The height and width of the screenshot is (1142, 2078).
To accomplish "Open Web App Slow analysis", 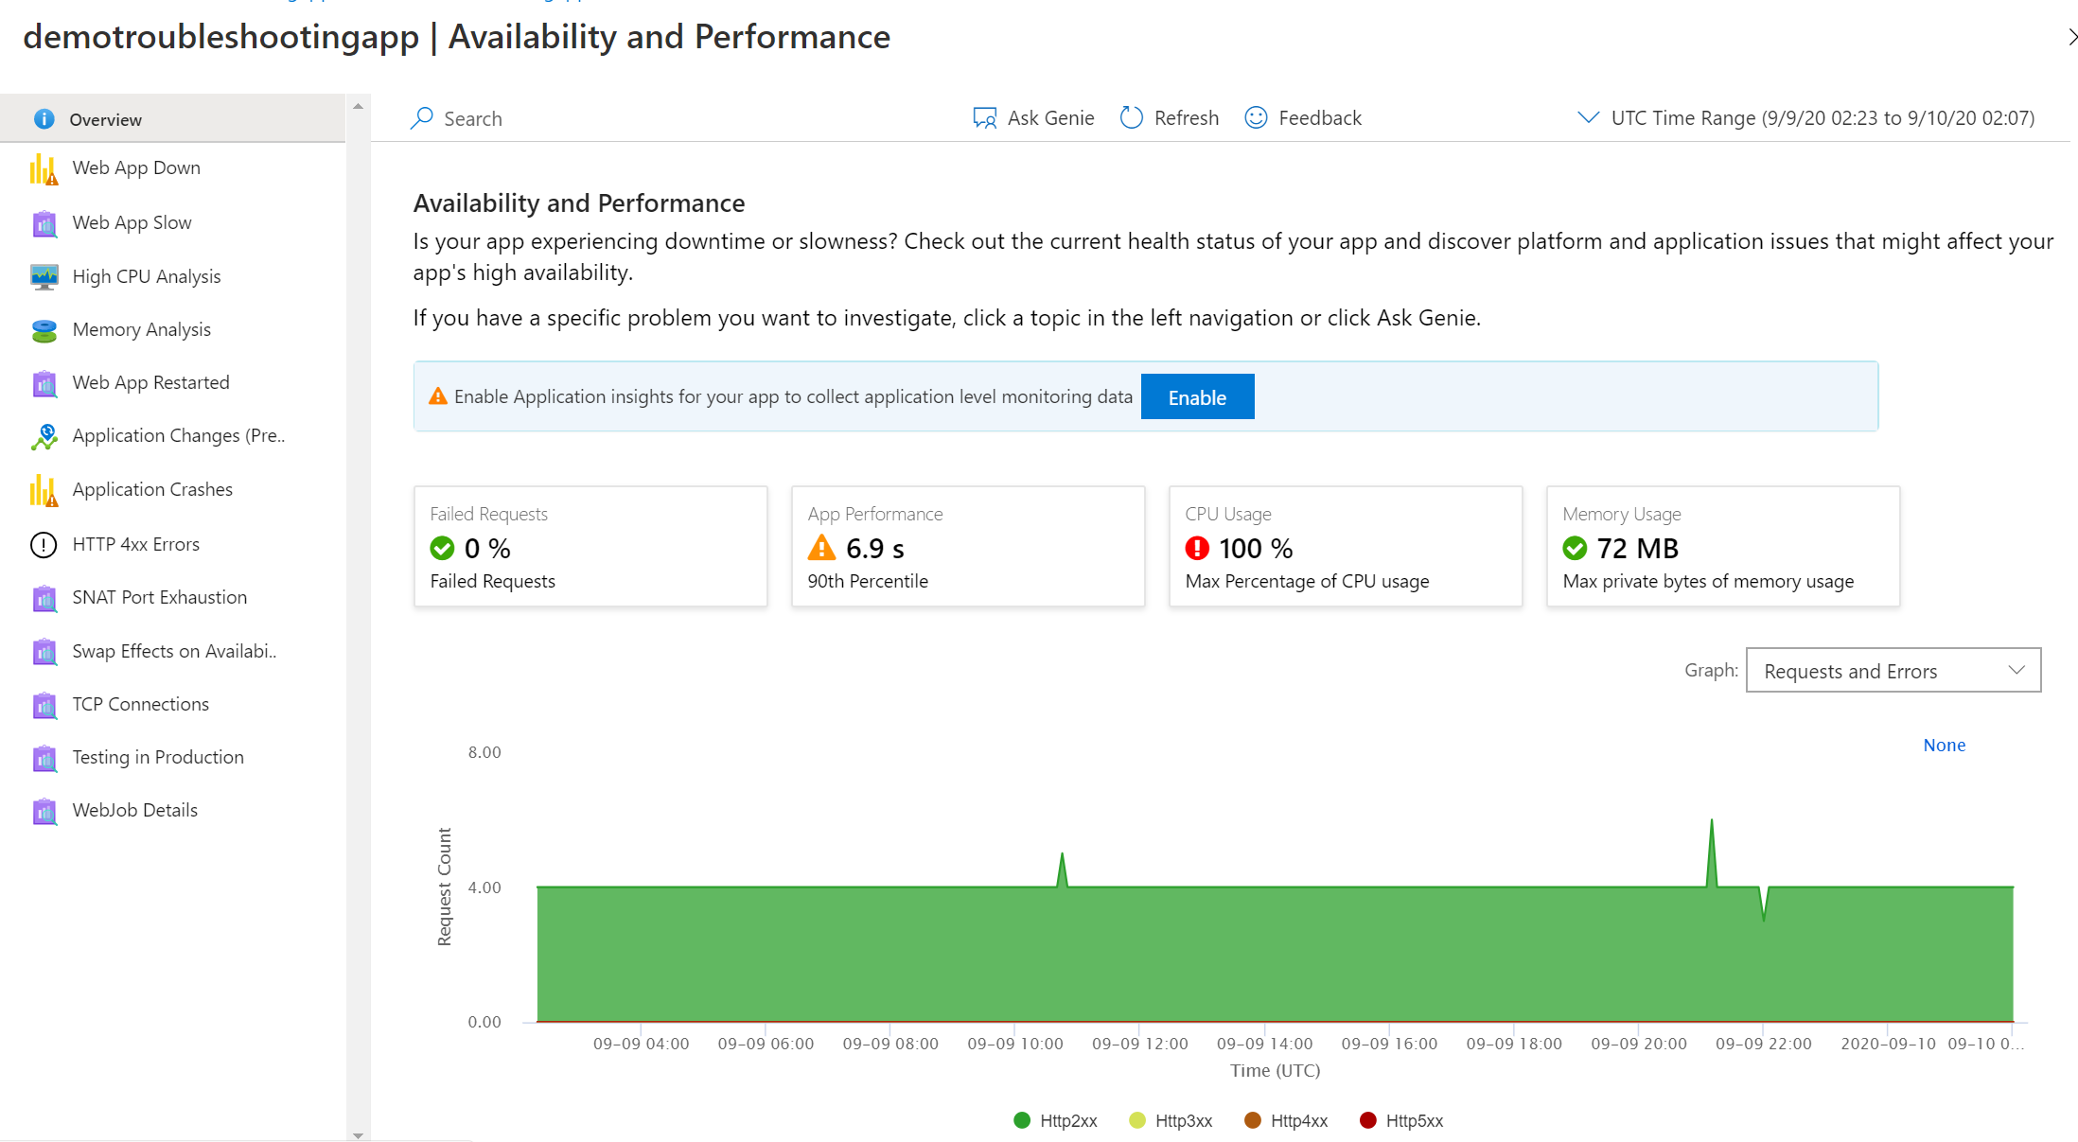I will (x=131, y=222).
